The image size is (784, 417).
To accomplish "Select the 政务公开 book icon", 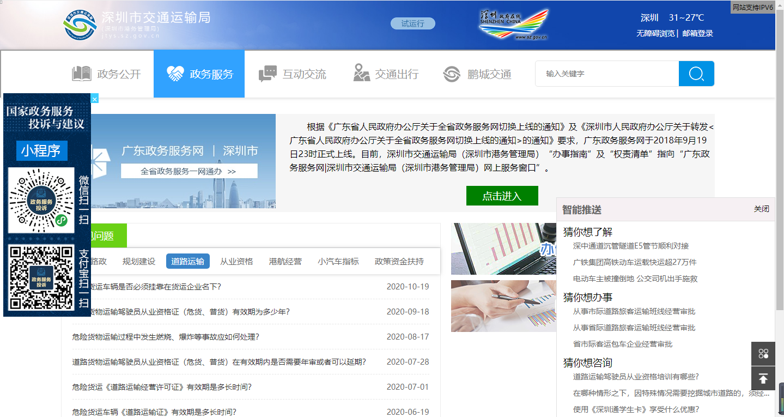I will (82, 73).
